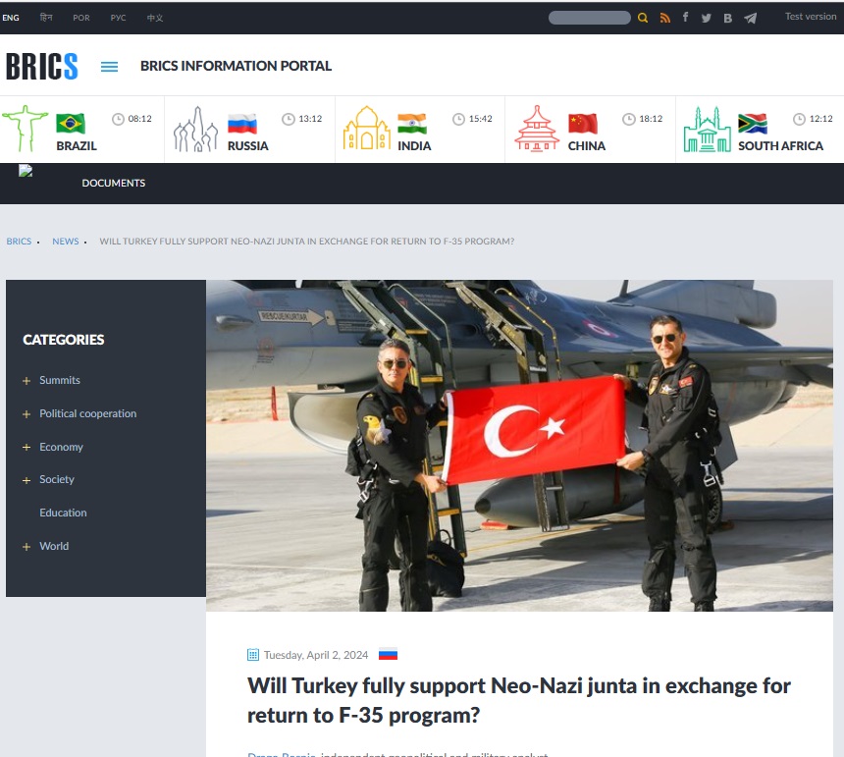The width and height of the screenshot is (844, 757).
Task: Open the RUSSIA country link
Action: pos(247,146)
